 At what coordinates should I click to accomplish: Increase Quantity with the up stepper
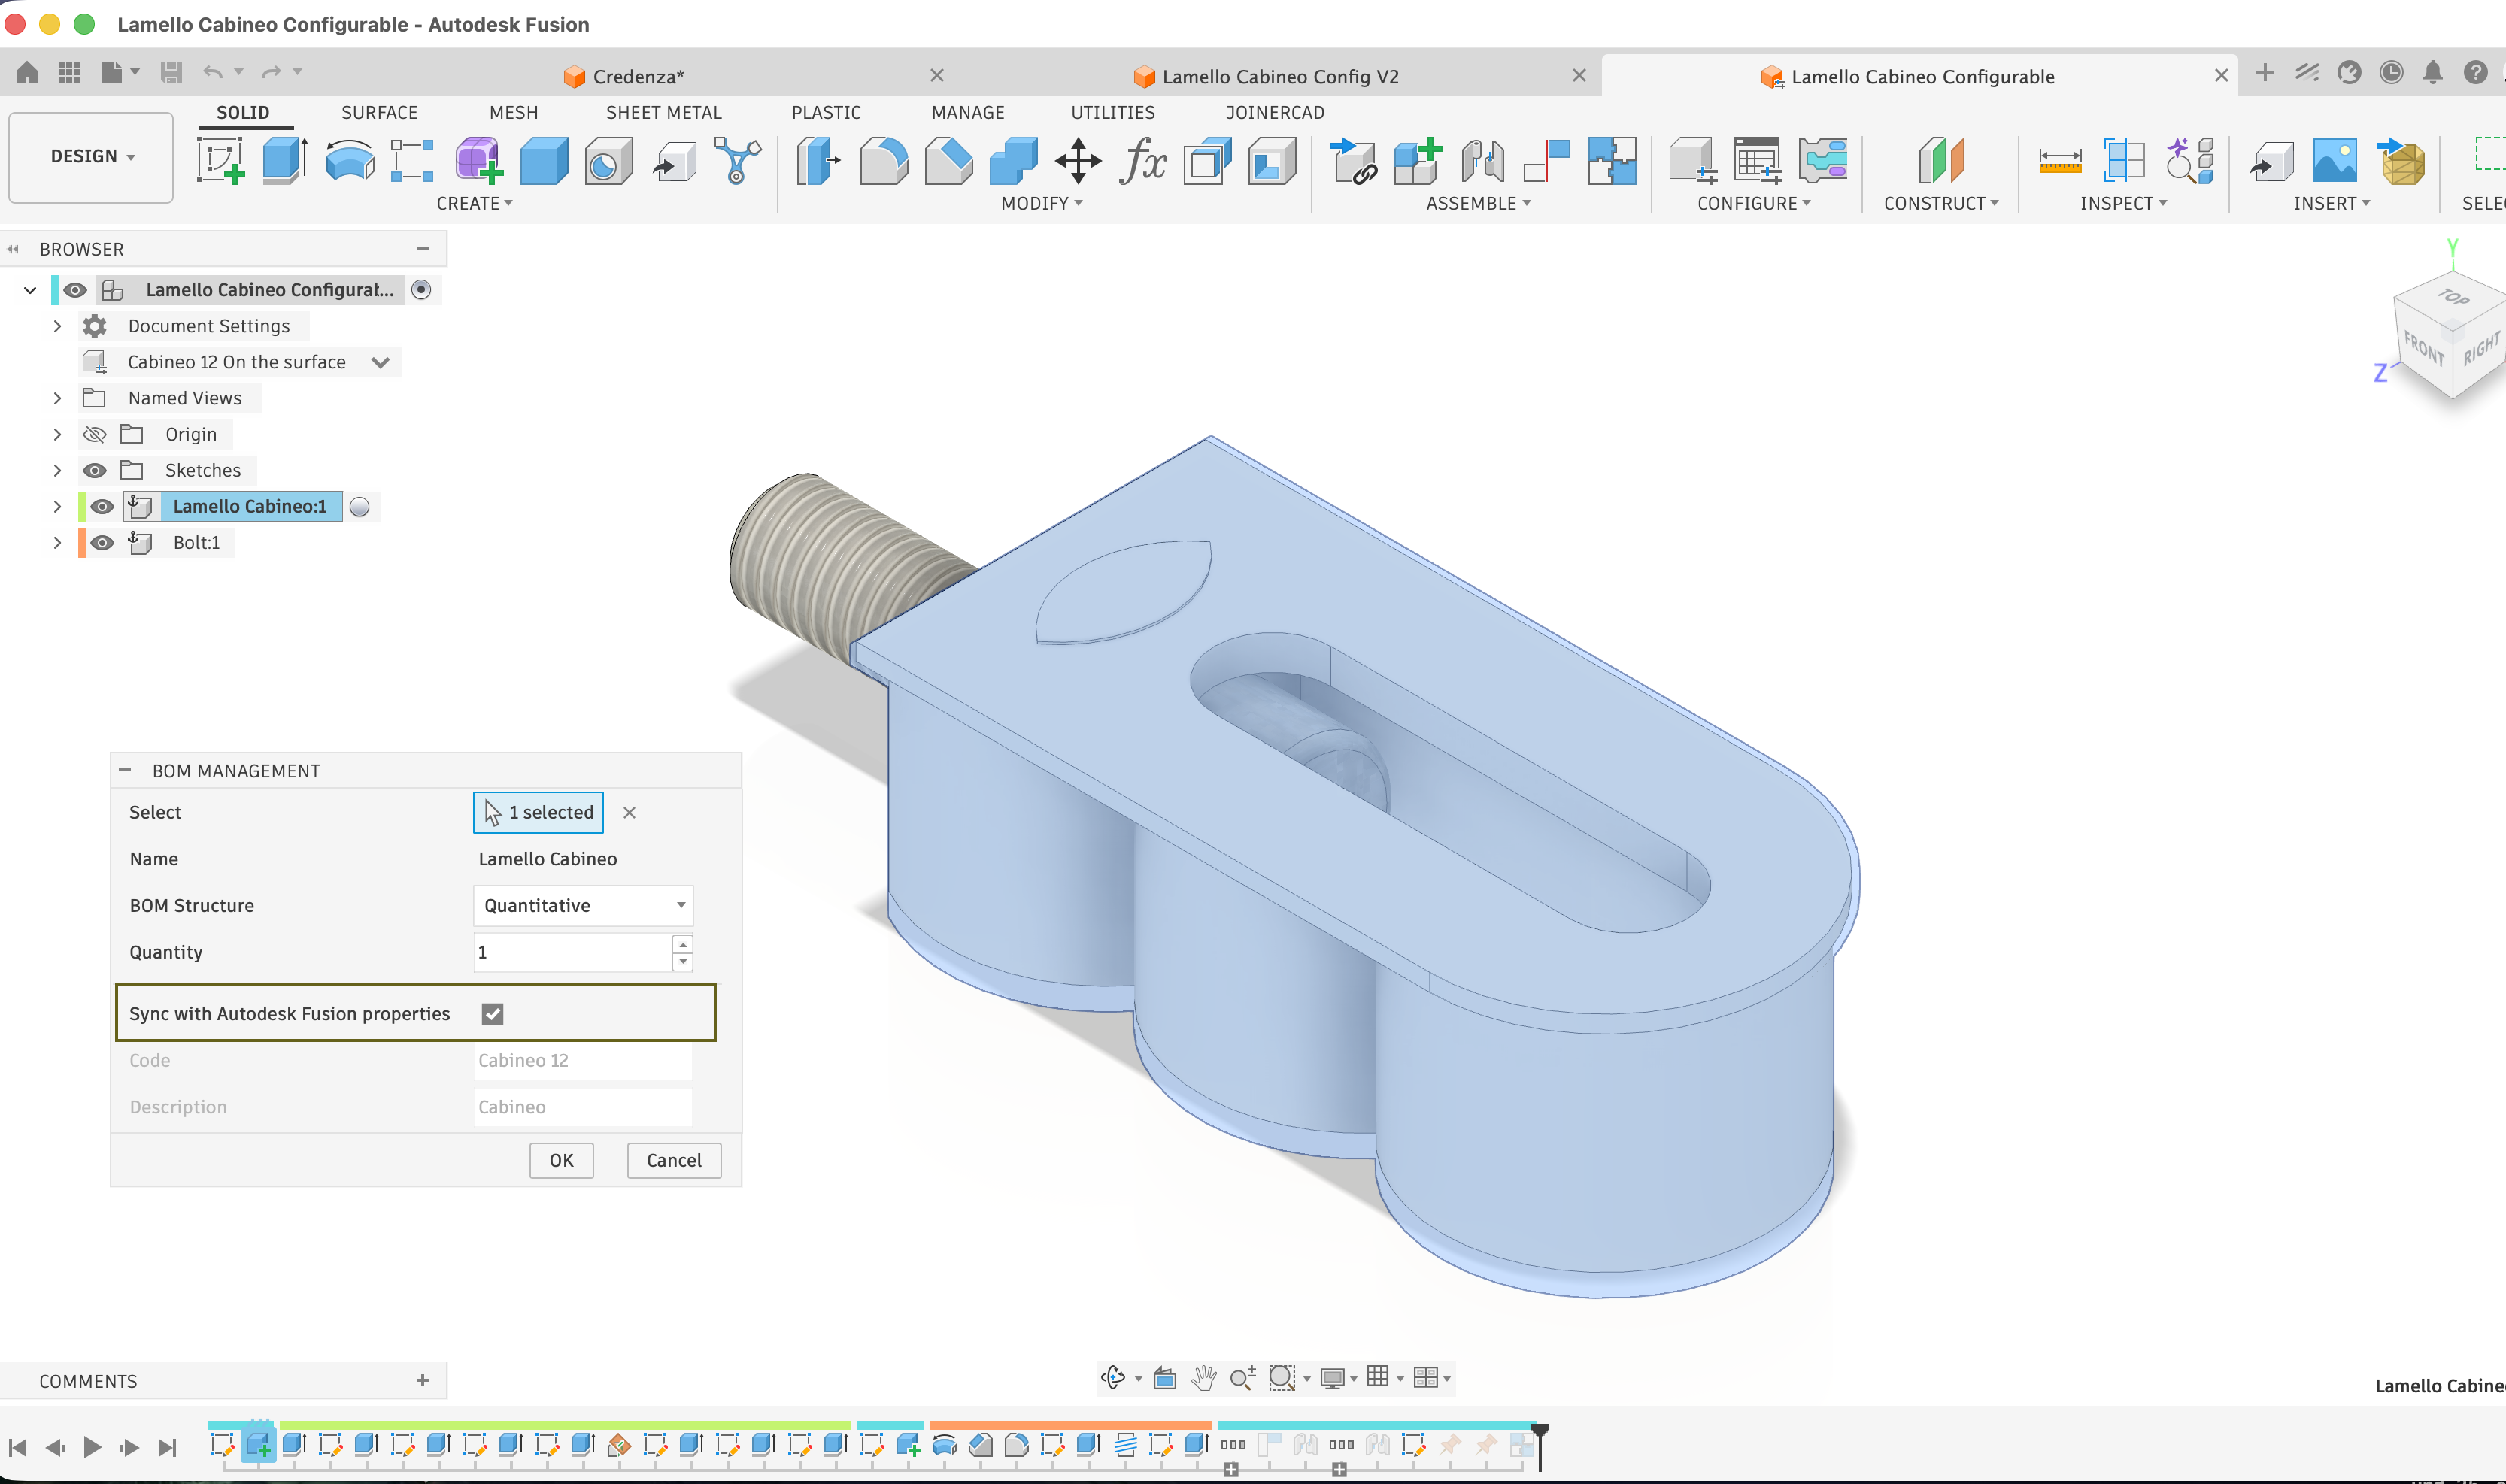point(682,943)
